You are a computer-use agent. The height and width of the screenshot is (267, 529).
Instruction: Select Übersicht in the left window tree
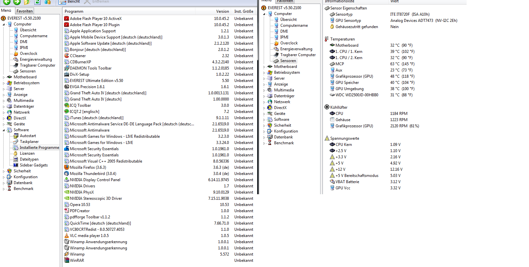28,30
